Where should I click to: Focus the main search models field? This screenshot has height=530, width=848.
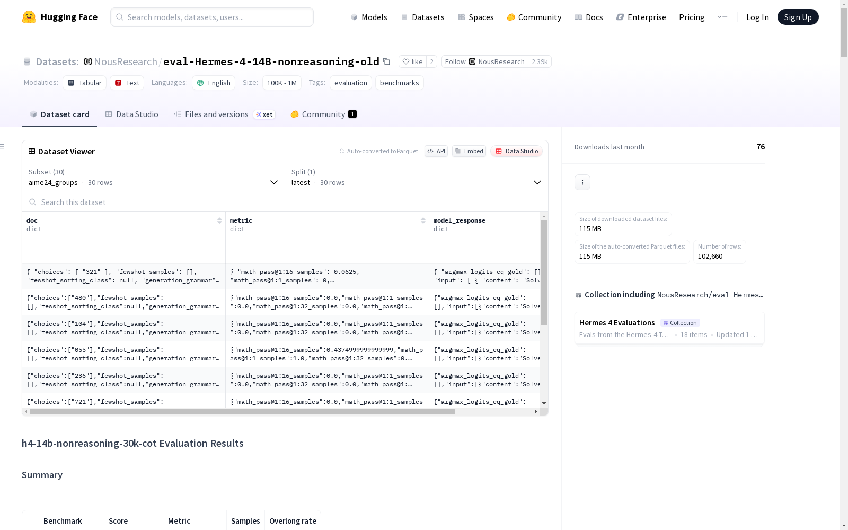[x=212, y=17]
